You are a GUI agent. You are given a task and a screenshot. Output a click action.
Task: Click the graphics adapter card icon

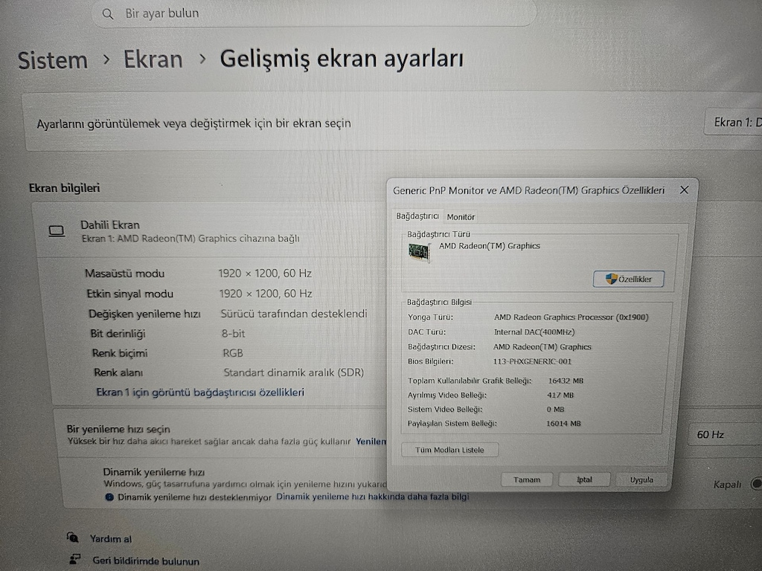point(420,252)
